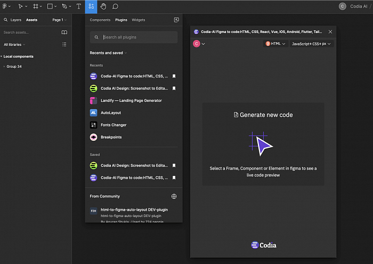Select the Move tool arrow

(x=20, y=6)
